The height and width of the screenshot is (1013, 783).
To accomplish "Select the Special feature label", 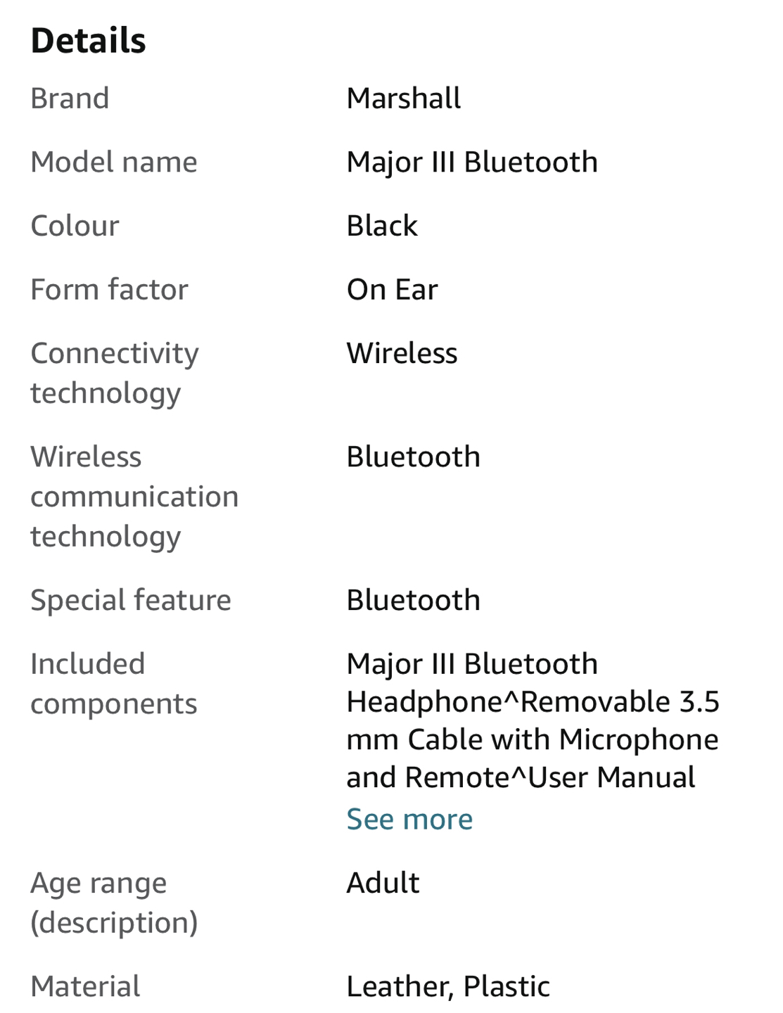I will click(x=131, y=600).
